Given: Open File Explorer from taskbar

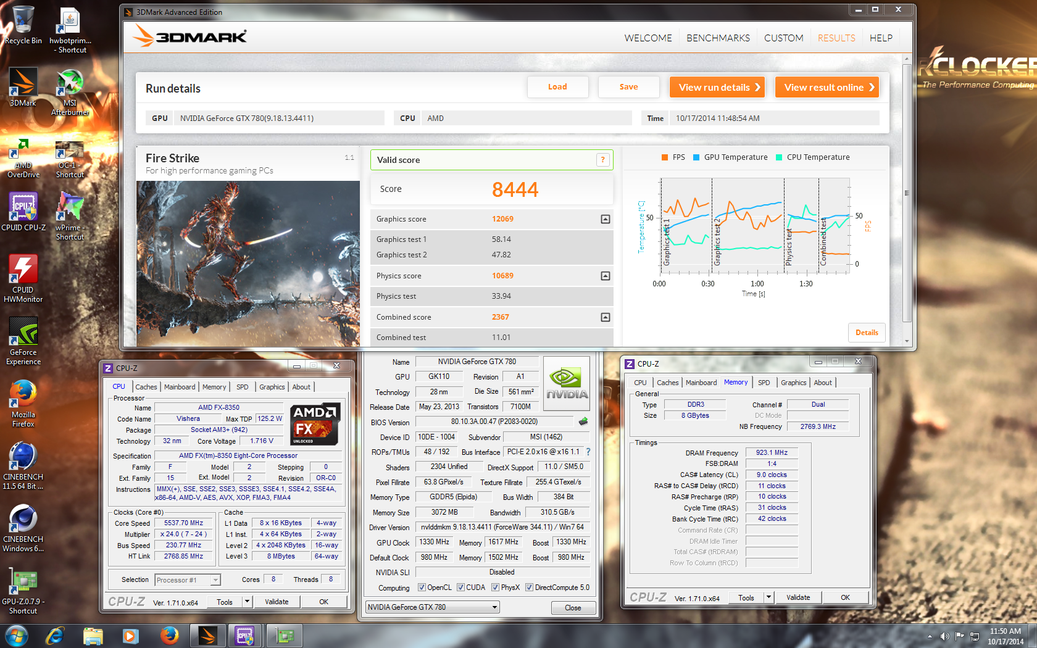Looking at the screenshot, I should click(x=93, y=636).
